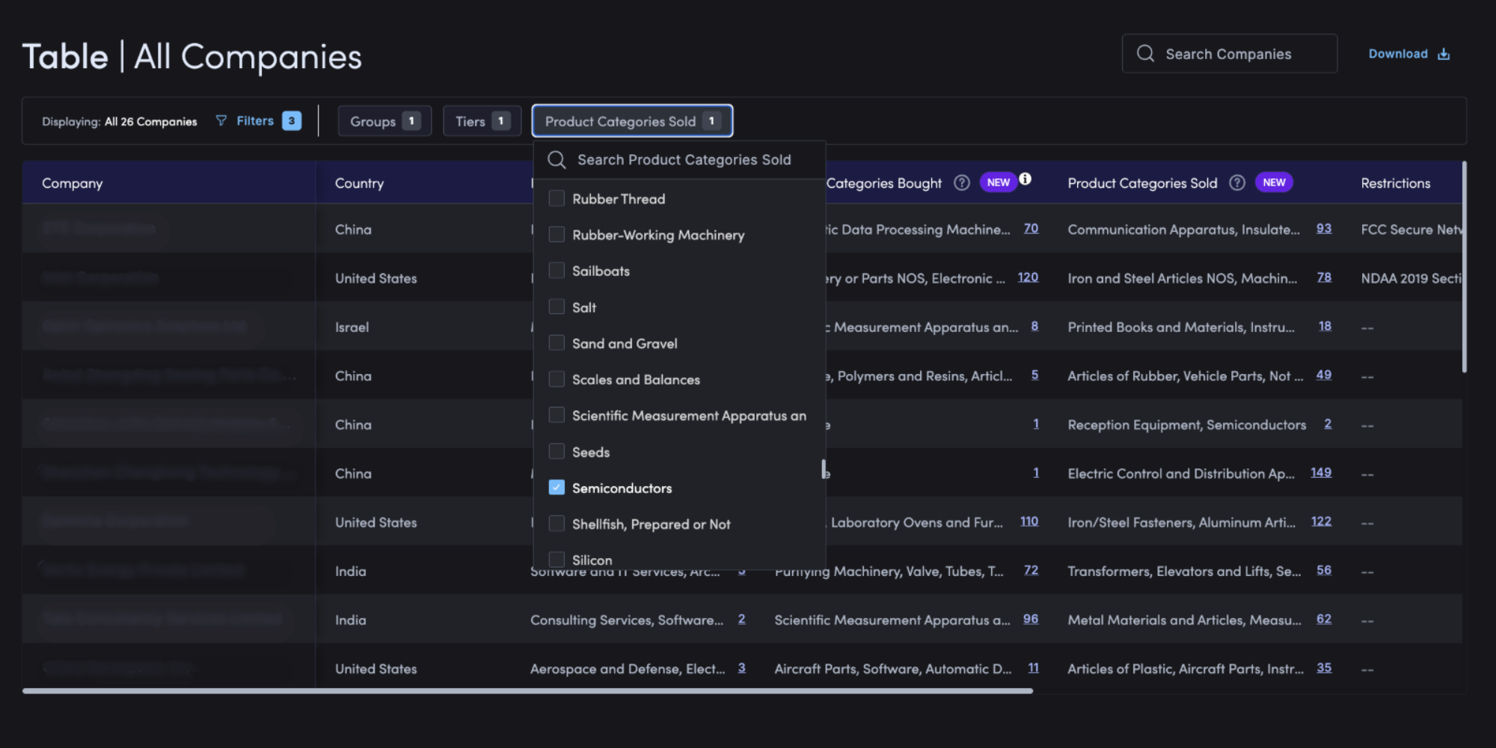Click the info icon beside Categories Bought NEW badge

pos(1026,179)
